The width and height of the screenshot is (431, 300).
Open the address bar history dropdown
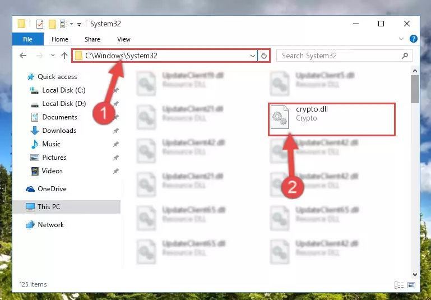(x=252, y=56)
